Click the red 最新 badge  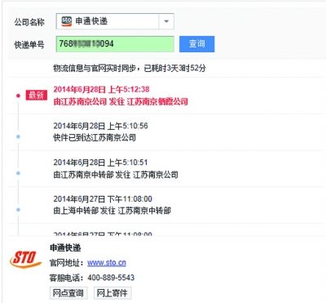click(36, 96)
